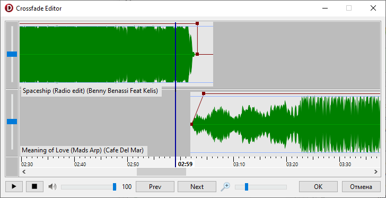This screenshot has width=386, height=198.
Task: Cancel with the Отмена button
Action: click(361, 187)
